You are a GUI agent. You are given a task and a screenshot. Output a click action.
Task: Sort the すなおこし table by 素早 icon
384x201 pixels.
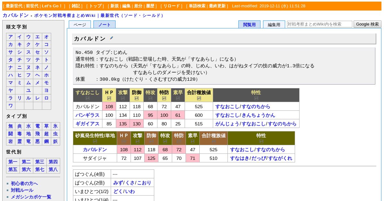(x=178, y=98)
